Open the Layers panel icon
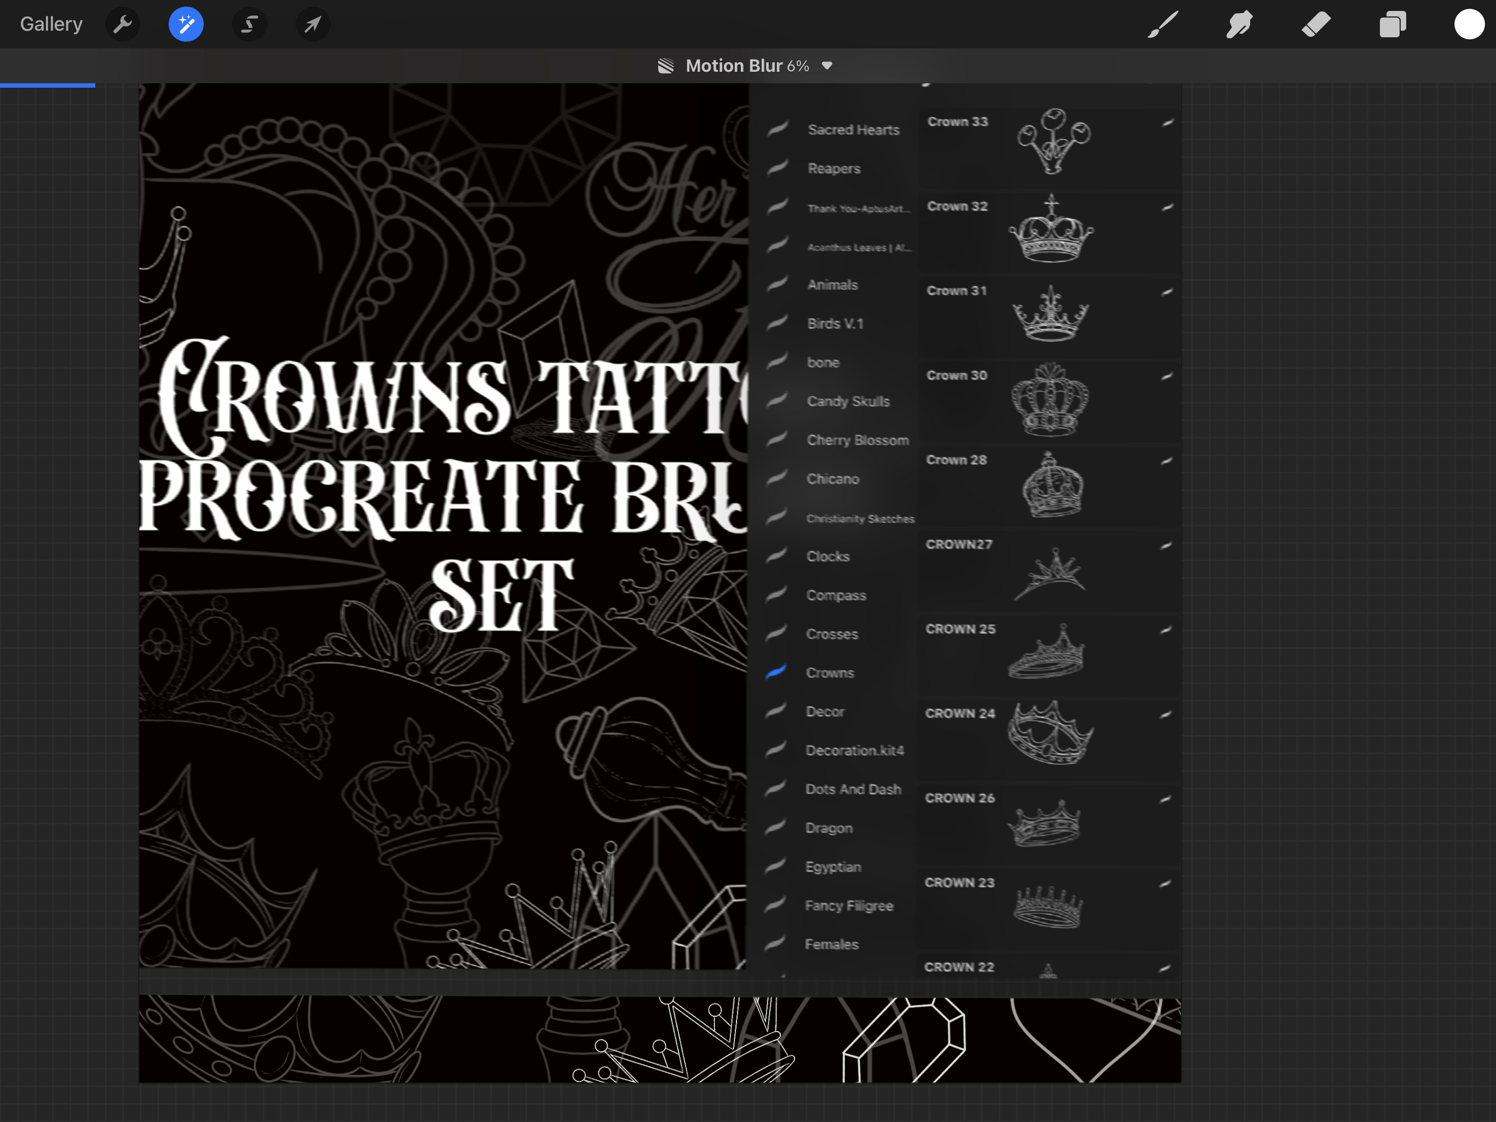 coord(1393,25)
